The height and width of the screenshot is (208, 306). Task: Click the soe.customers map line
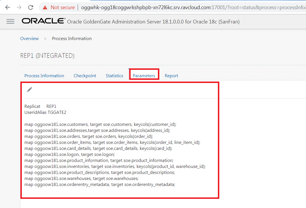coord(100,124)
